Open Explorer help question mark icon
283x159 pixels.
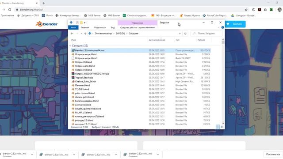(x=222, y=27)
